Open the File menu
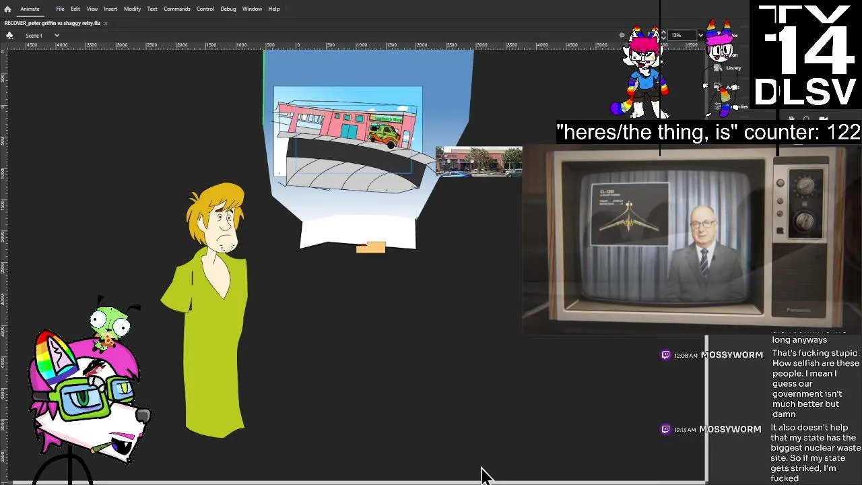862x485 pixels. tap(60, 9)
